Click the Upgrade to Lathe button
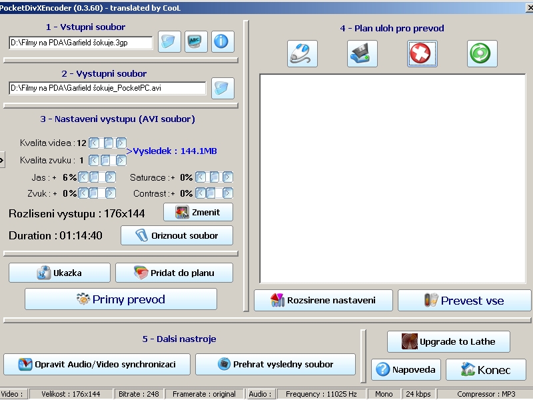The height and width of the screenshot is (400, 533). [448, 341]
